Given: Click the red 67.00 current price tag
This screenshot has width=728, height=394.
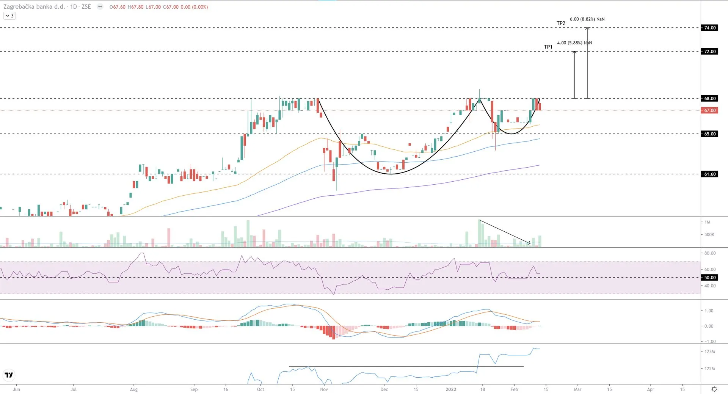Looking at the screenshot, I should (x=709, y=110).
